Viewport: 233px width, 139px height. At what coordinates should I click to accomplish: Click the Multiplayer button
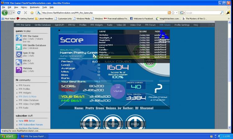90,124
